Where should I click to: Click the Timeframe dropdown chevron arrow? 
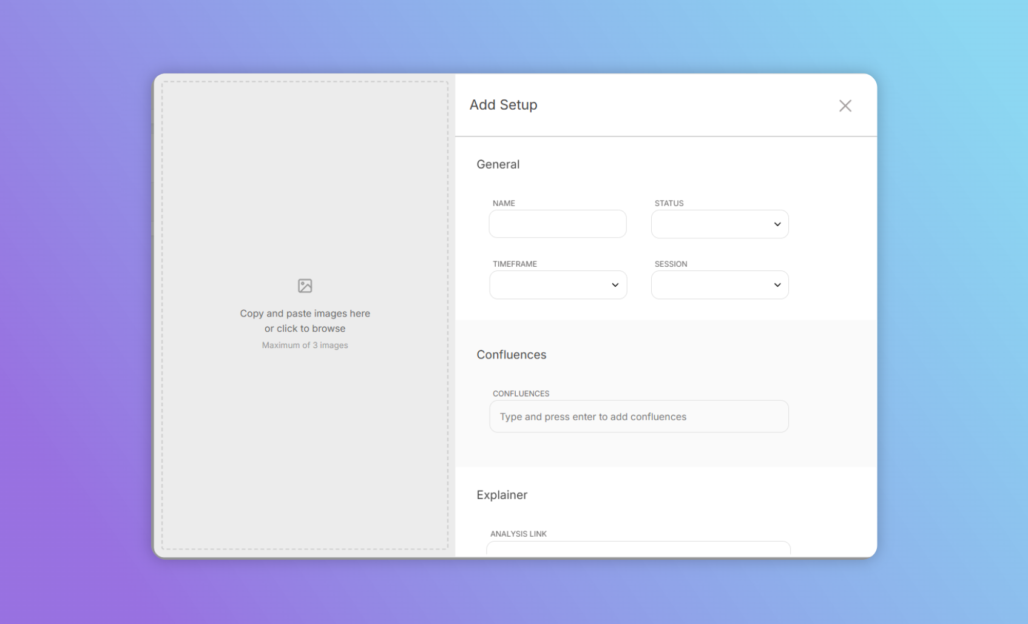tap(615, 285)
